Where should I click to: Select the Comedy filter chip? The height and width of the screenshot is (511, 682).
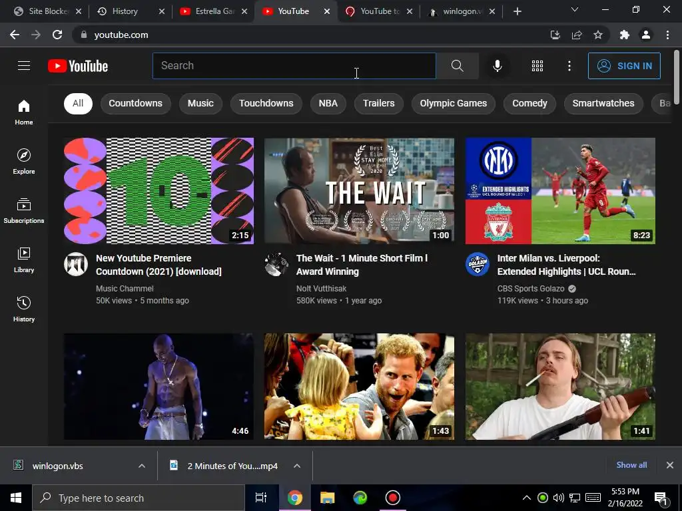[x=529, y=103]
